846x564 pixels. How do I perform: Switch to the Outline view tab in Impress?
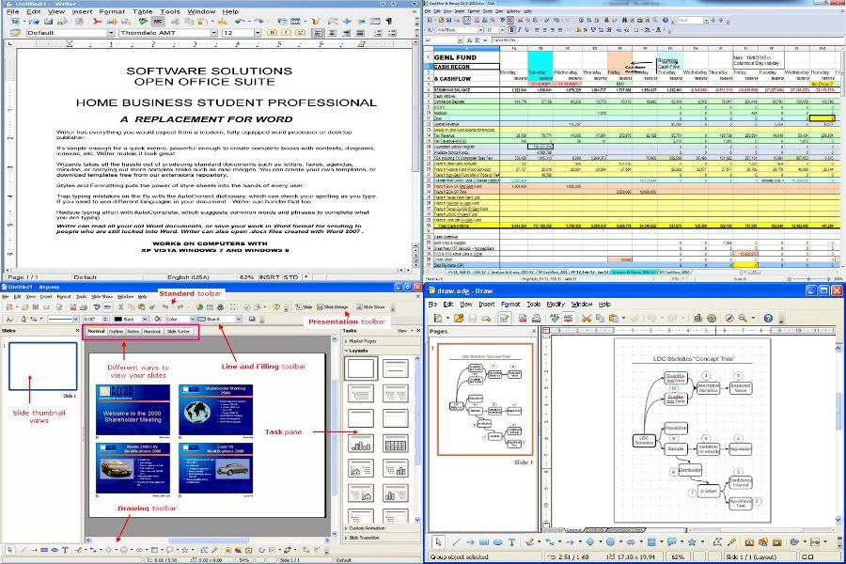116,332
